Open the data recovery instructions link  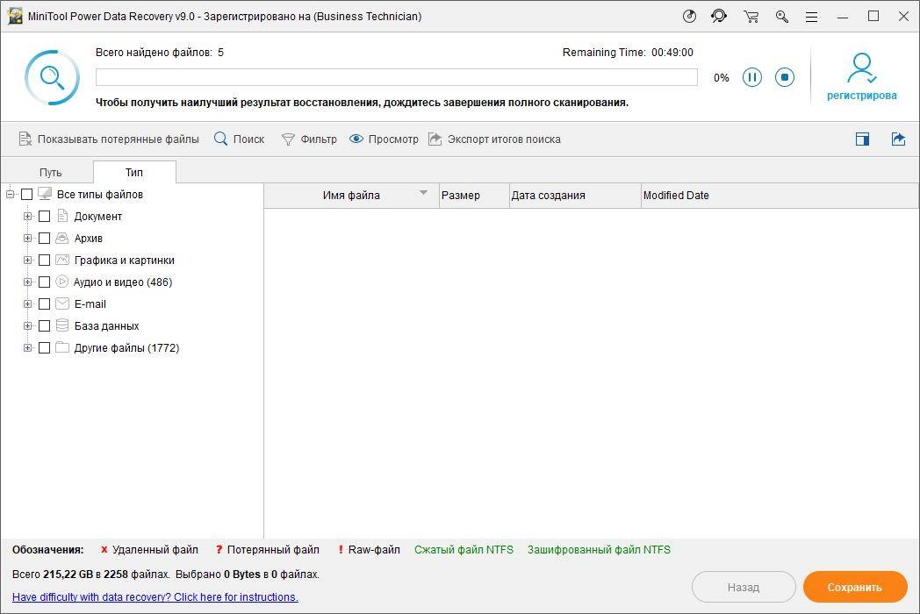(155, 597)
